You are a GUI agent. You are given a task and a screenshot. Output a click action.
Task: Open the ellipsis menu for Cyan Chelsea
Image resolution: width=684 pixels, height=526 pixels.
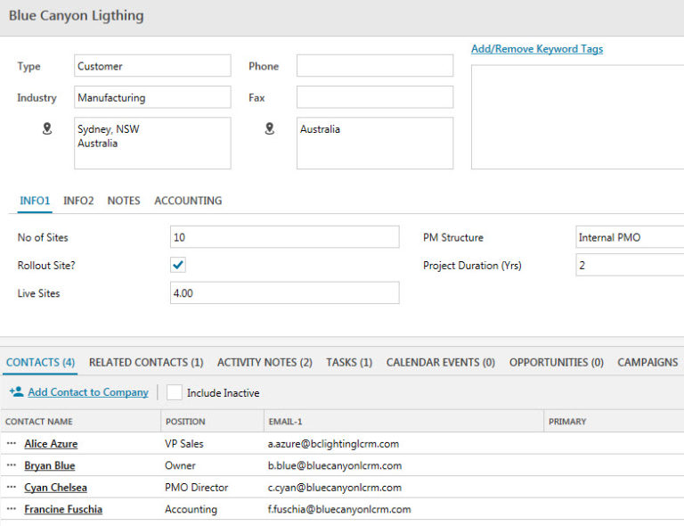[x=12, y=487]
